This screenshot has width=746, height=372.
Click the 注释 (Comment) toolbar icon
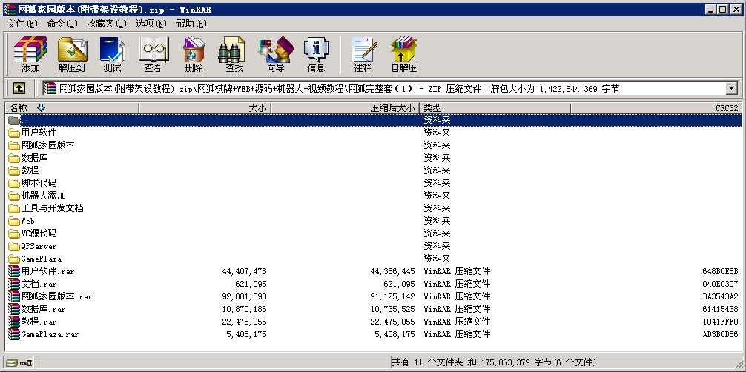[x=363, y=49]
